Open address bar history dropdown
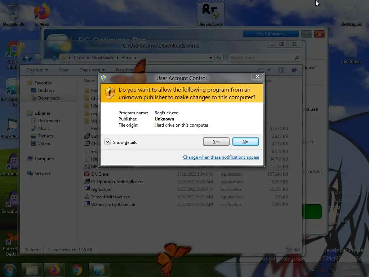 point(210,58)
